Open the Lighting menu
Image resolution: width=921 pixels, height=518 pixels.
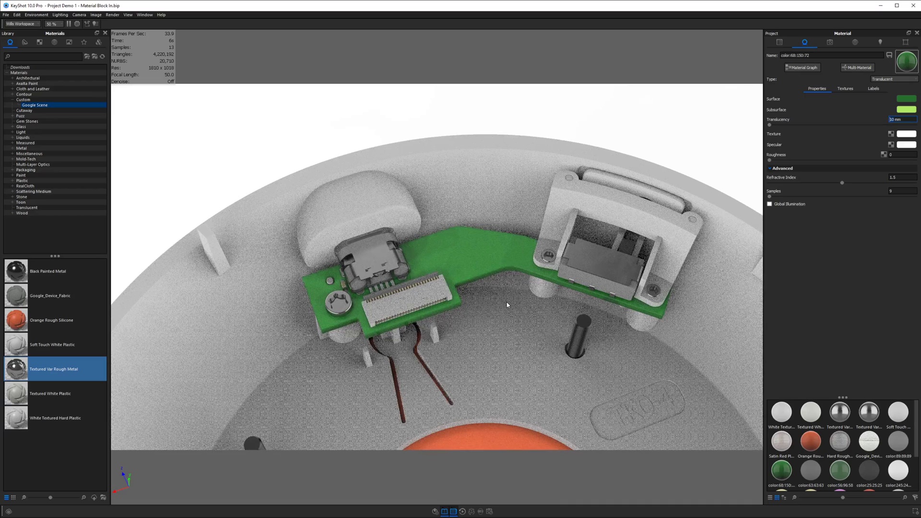60,15
